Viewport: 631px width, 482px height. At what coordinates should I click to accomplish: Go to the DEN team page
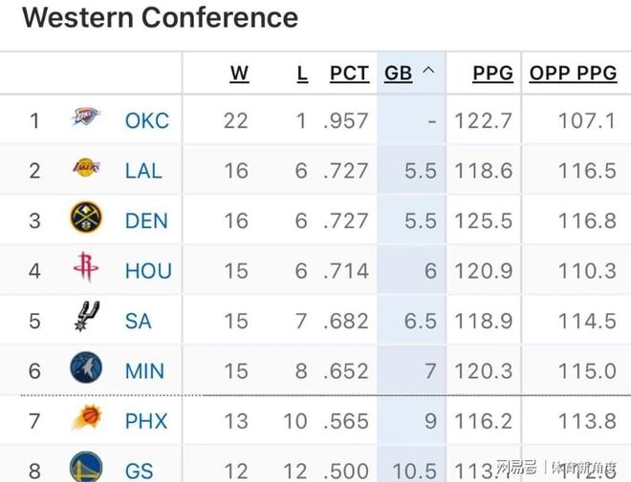point(145,220)
